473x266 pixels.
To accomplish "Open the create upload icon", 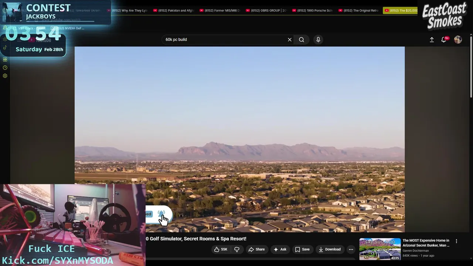I will tap(432, 40).
